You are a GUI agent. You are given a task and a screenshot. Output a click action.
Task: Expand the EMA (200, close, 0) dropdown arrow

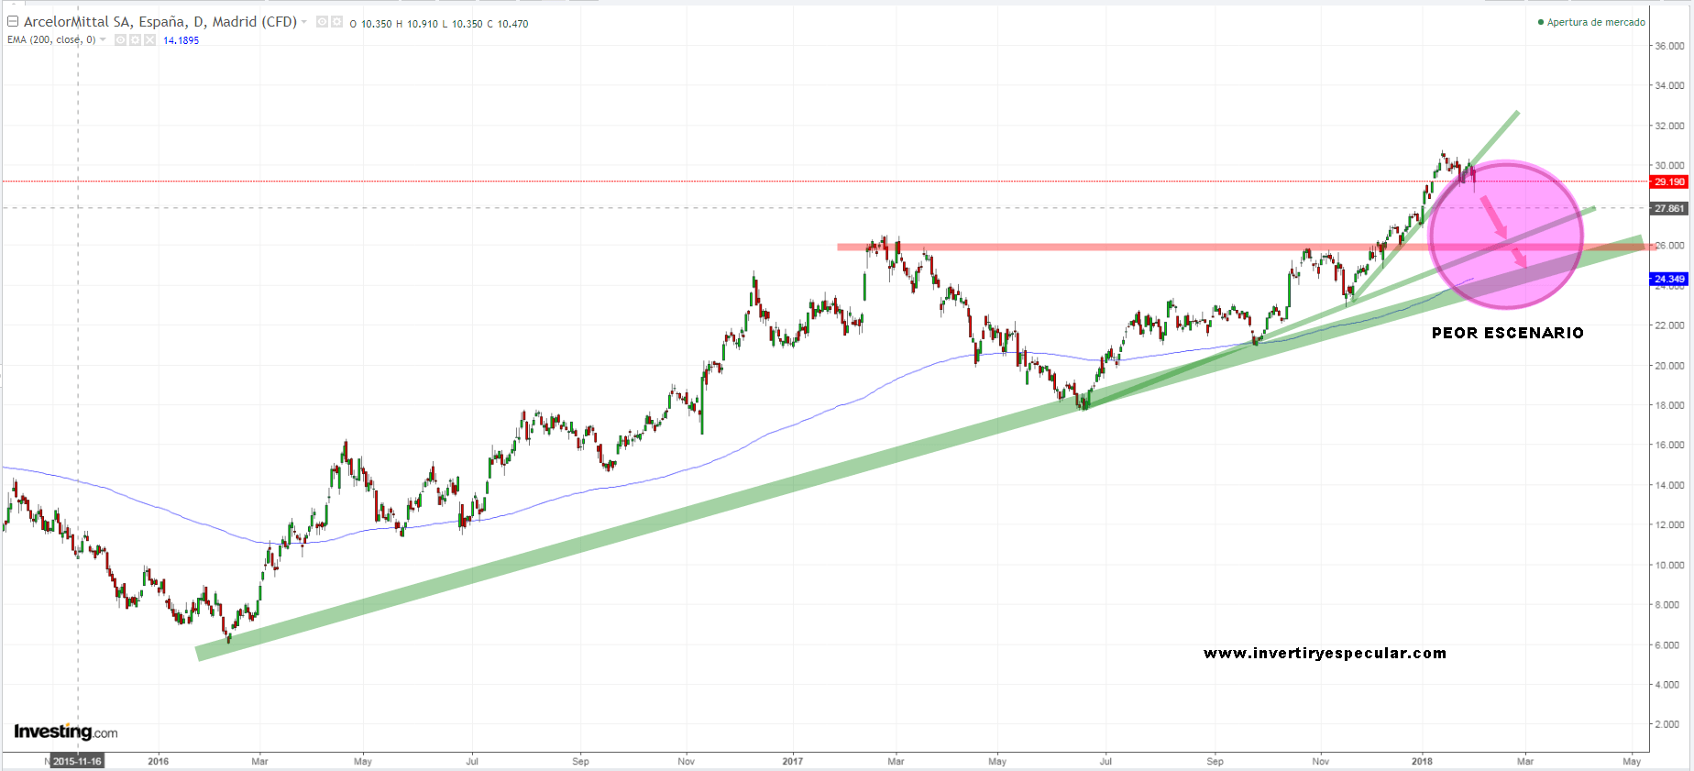pos(103,39)
